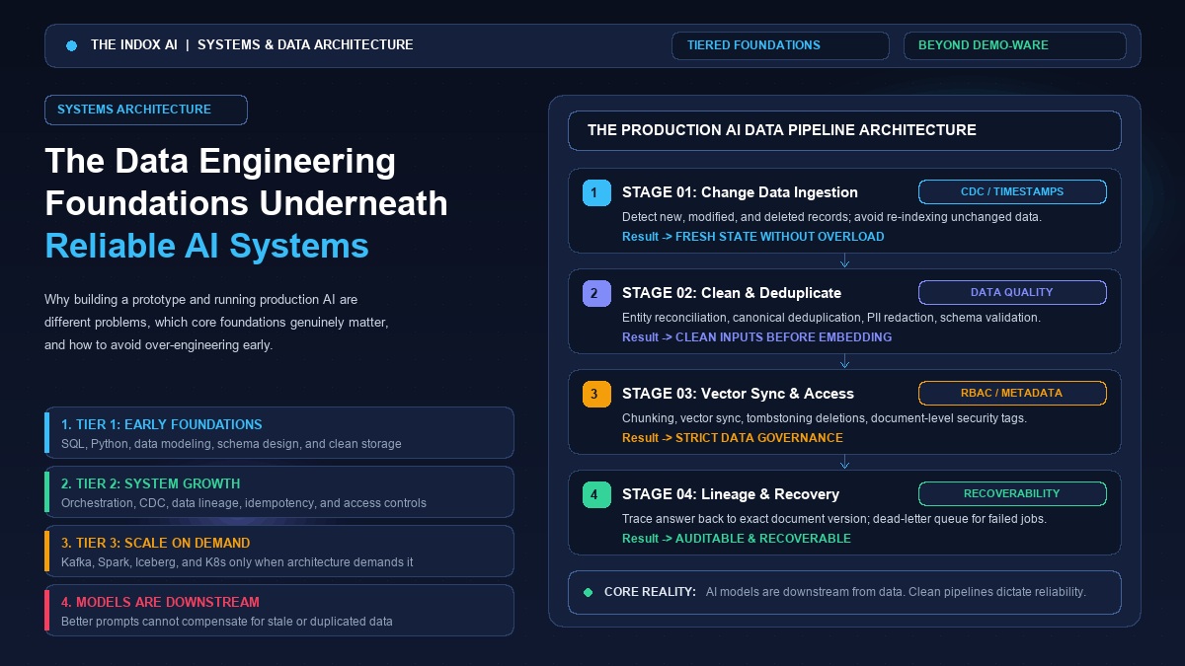Select the CDC / TIMESTAMPS tag

coord(1012,192)
